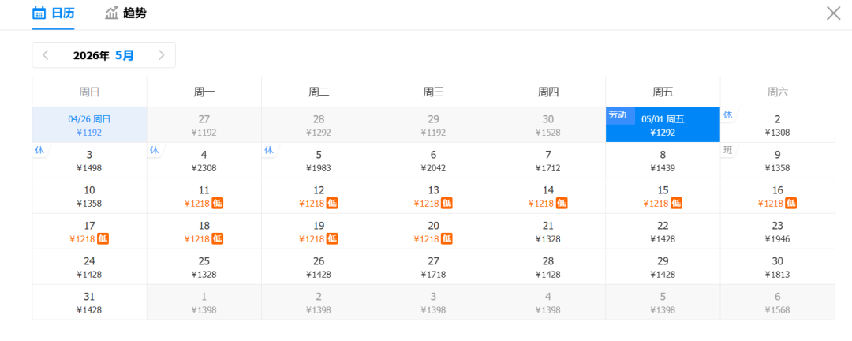The width and height of the screenshot is (852, 341).
Task: Select June 6 priced ¥1568
Action: tap(777, 302)
